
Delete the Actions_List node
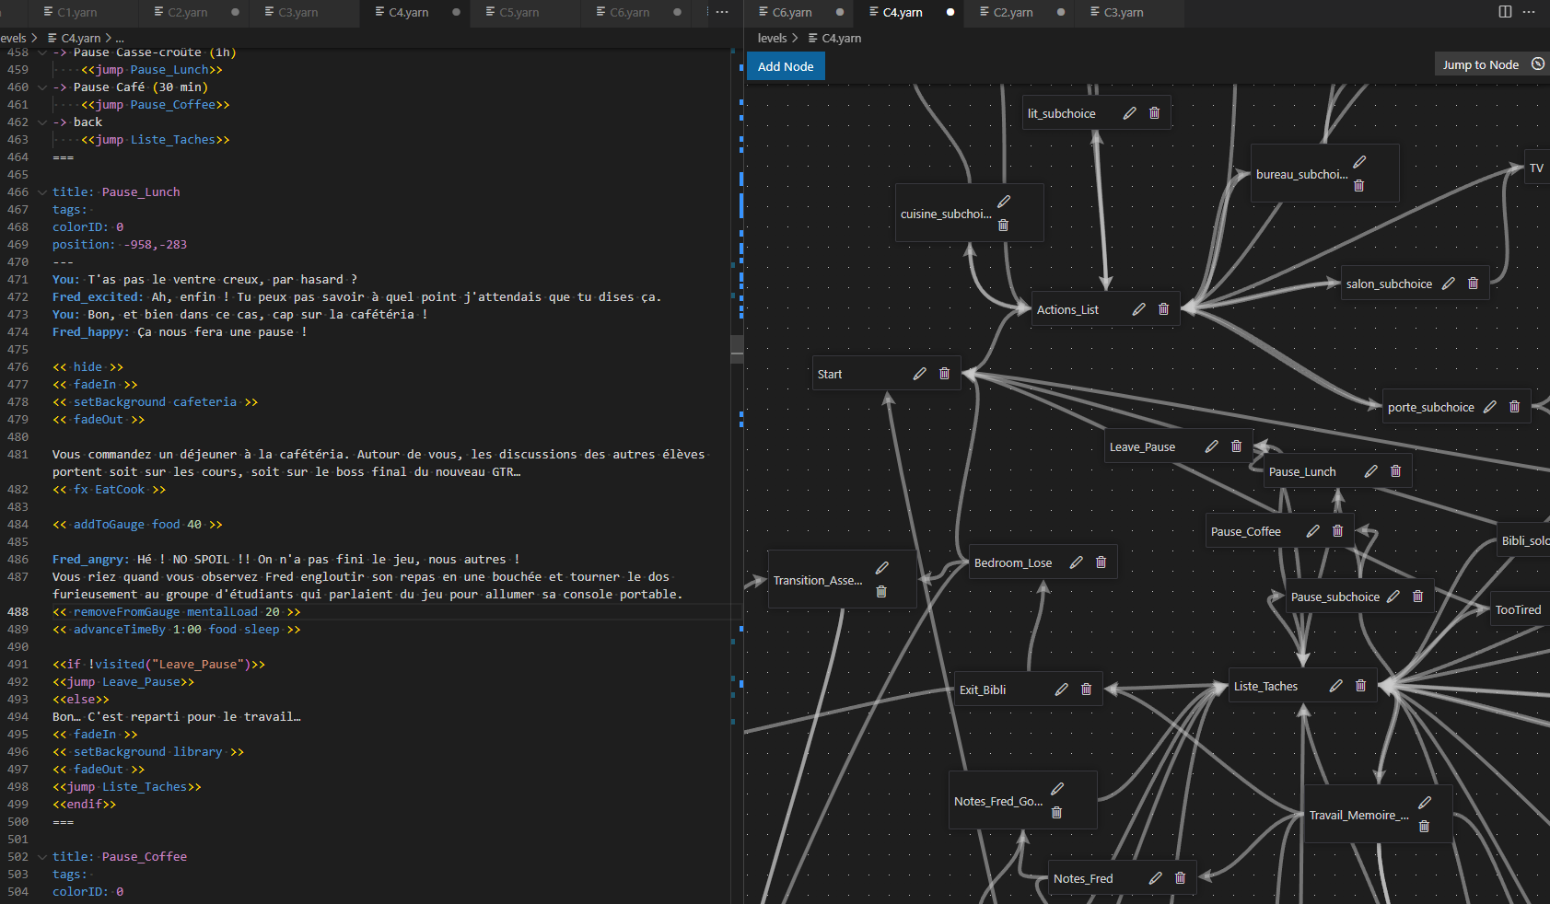coord(1163,309)
